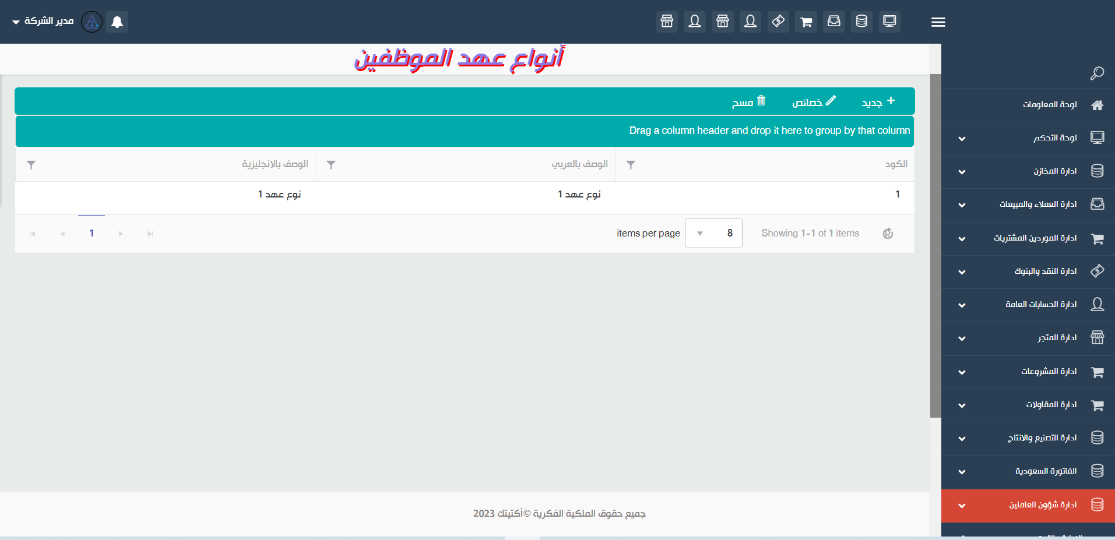This screenshot has width=1115, height=540.
Task: Click the manufacturing database sidebar icon
Action: pos(1098,438)
